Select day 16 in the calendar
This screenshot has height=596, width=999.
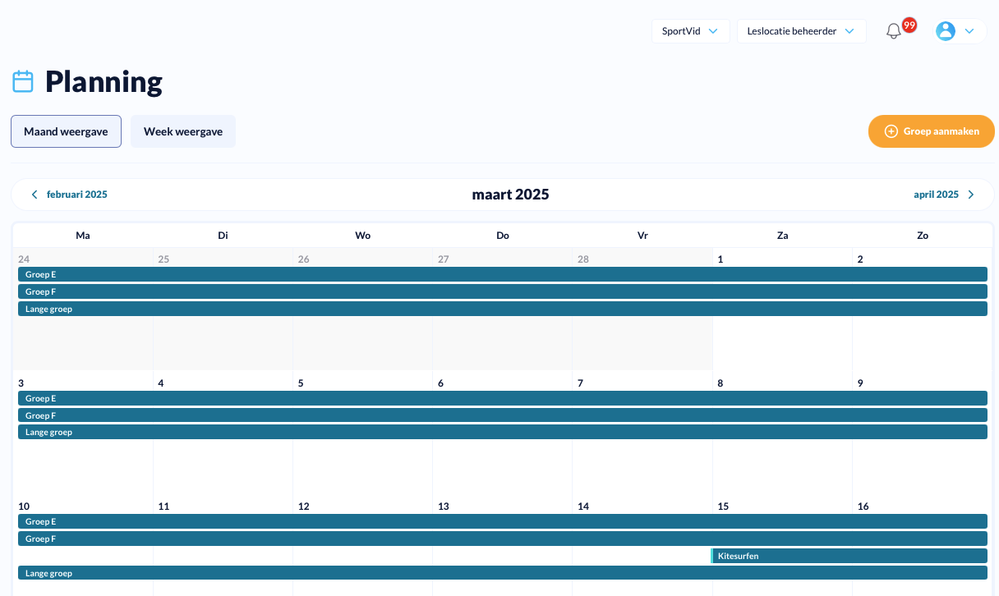pyautogui.click(x=863, y=507)
